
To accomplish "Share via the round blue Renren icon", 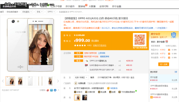I will 55,90.
